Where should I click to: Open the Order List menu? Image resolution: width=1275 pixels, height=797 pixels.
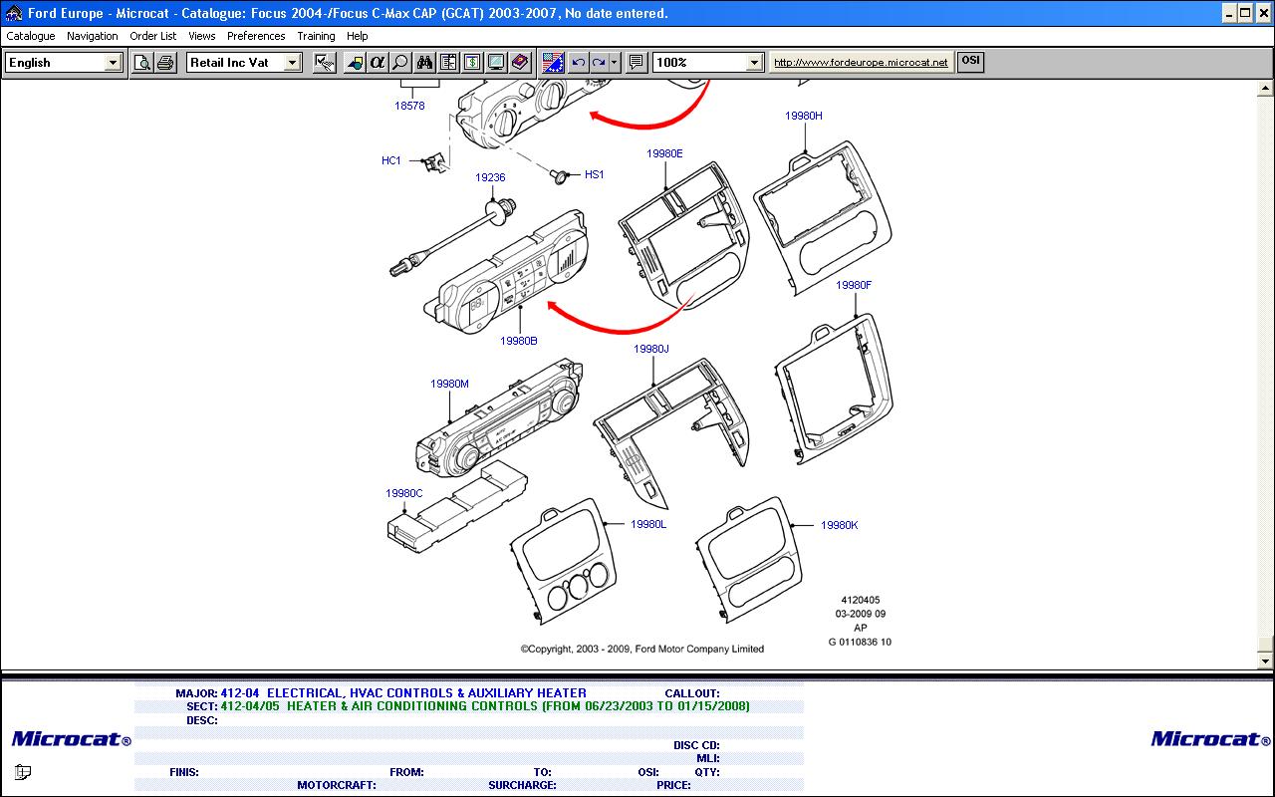(x=152, y=36)
